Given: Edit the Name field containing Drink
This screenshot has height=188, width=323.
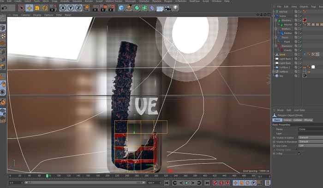Looking at the screenshot, I should pyautogui.click(x=311, y=129).
